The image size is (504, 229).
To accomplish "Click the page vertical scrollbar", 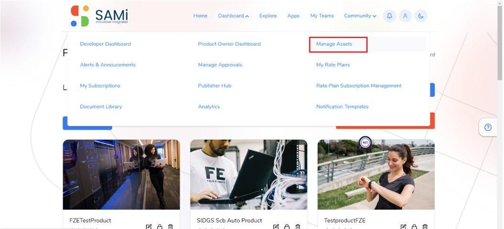I will (x=500, y=42).
